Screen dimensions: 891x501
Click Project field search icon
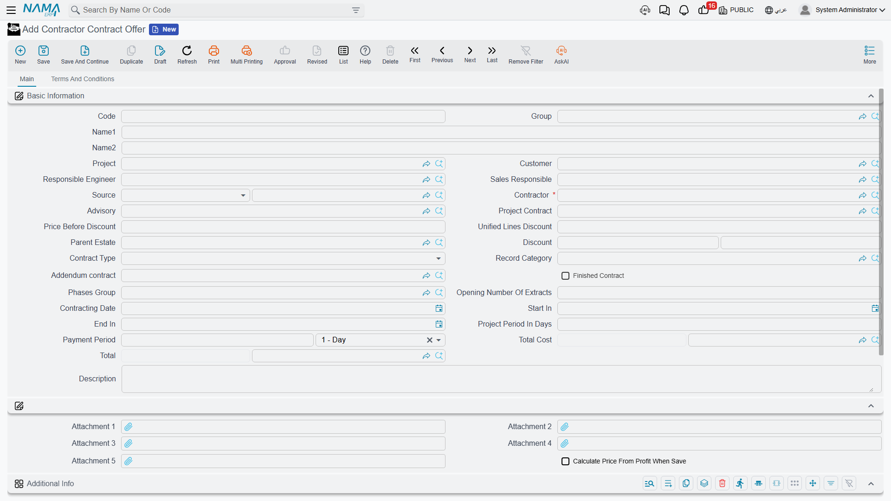coord(439,164)
